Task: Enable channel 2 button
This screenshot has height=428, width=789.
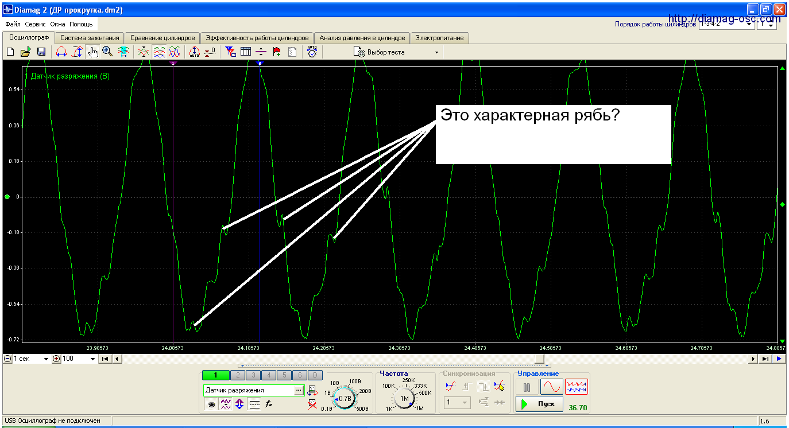Action: 238,375
